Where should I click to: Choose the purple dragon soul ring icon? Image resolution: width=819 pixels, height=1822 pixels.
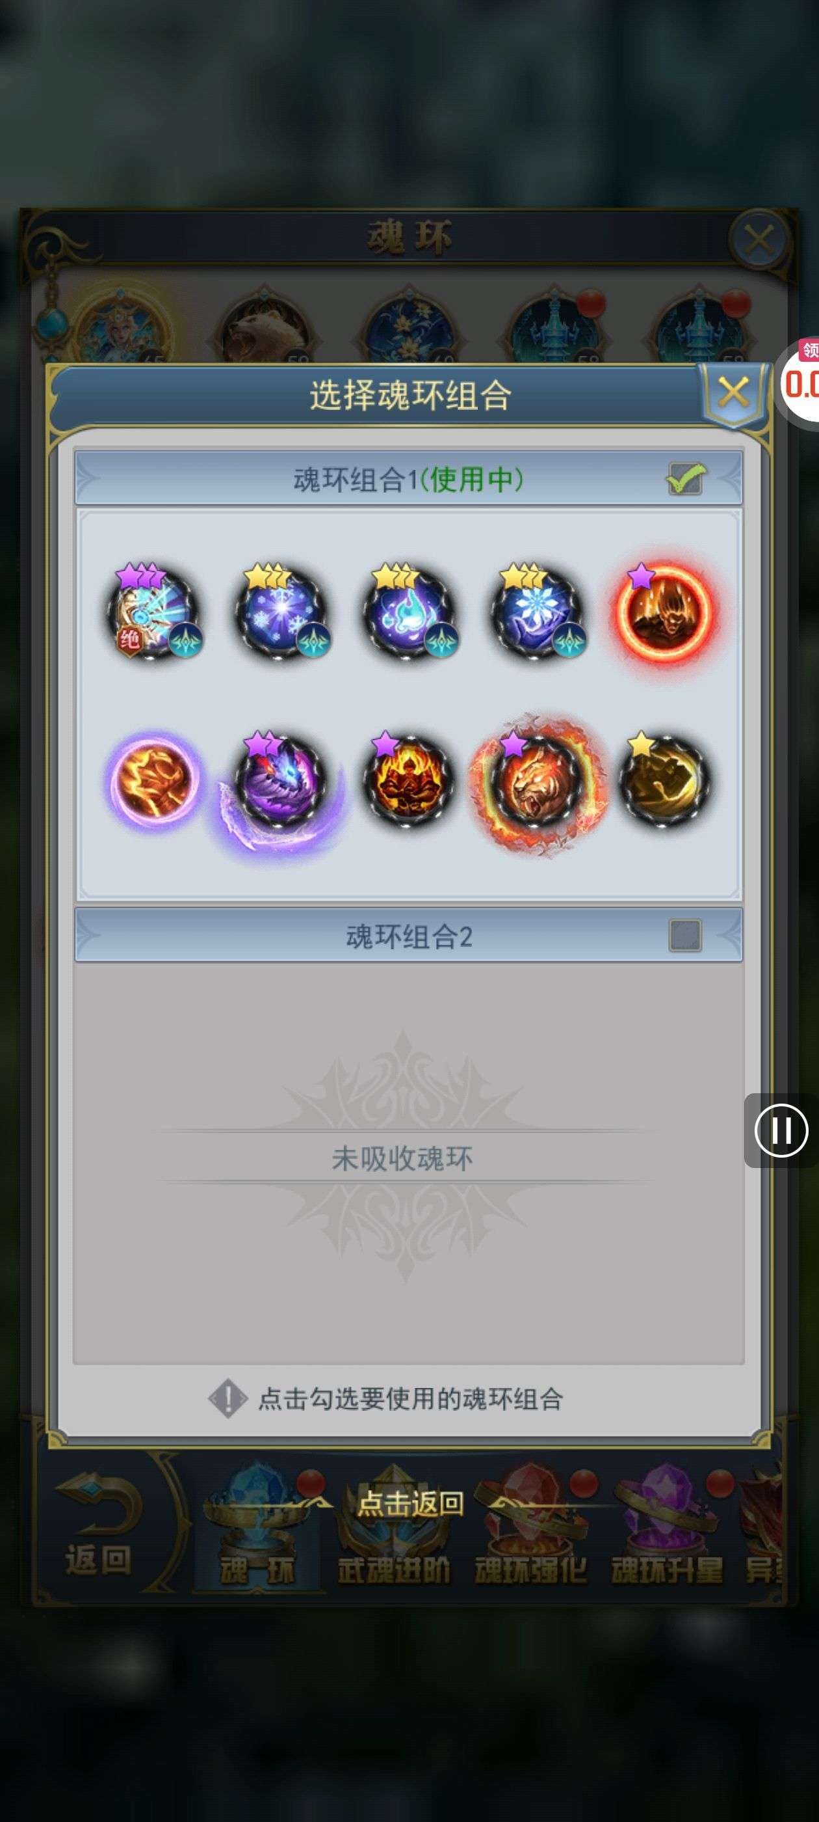(281, 780)
